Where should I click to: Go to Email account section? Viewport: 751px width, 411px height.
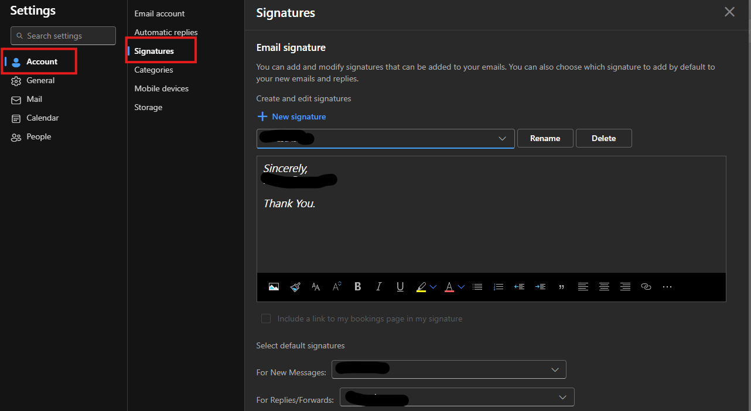(x=159, y=13)
